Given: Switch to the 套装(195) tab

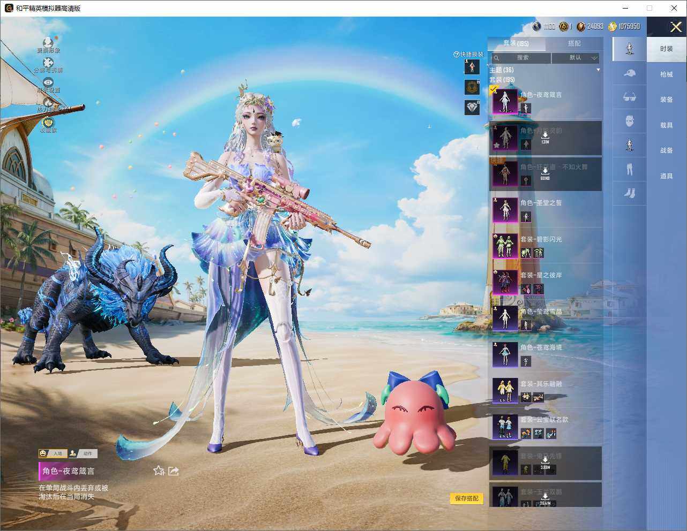Looking at the screenshot, I should tap(516, 43).
